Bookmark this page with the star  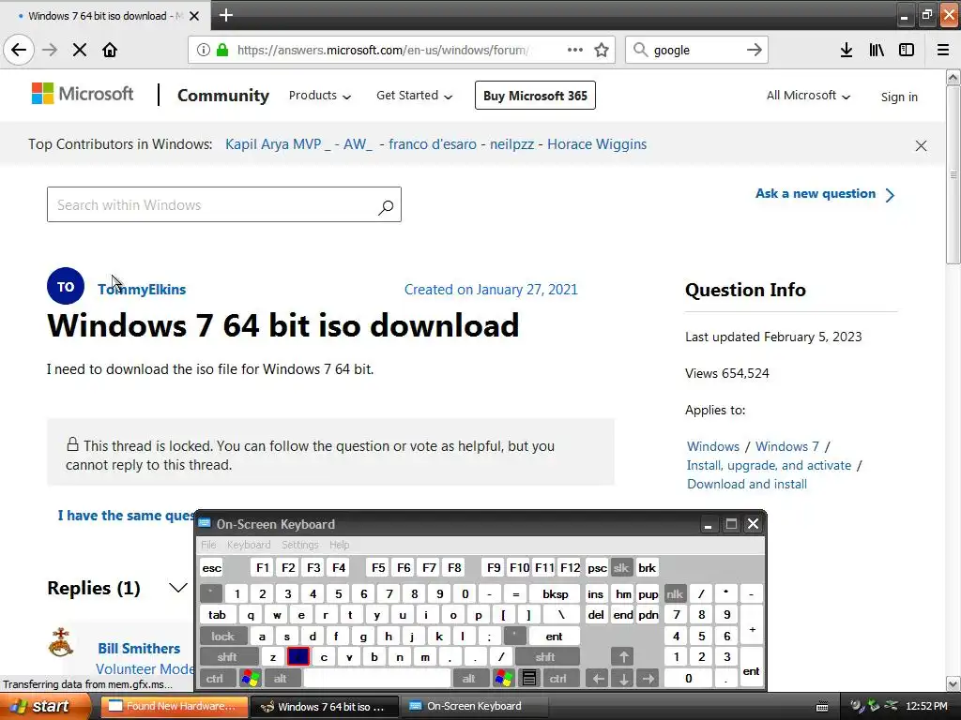tap(602, 50)
